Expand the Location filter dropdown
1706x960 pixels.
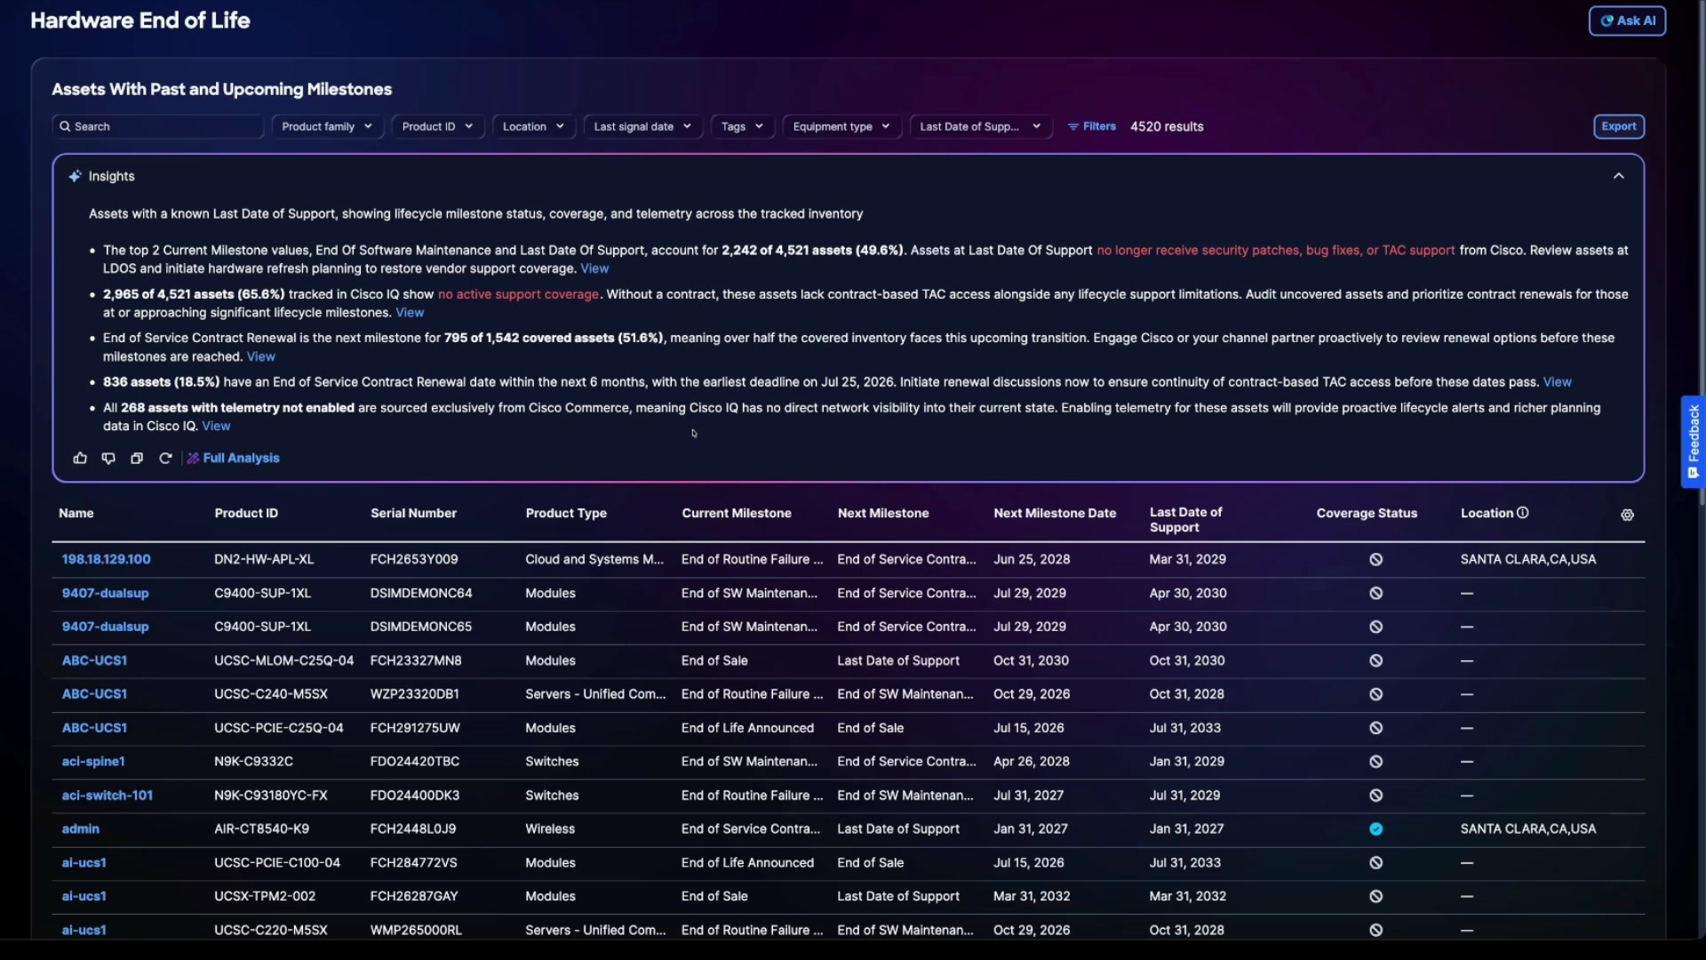[533, 126]
